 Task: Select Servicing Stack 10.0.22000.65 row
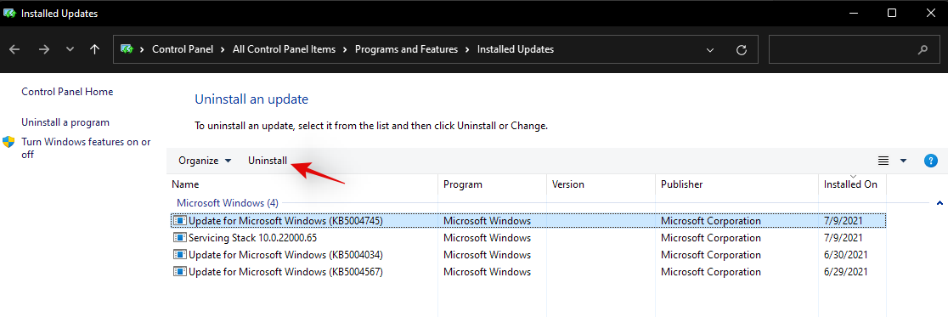[x=528, y=238]
